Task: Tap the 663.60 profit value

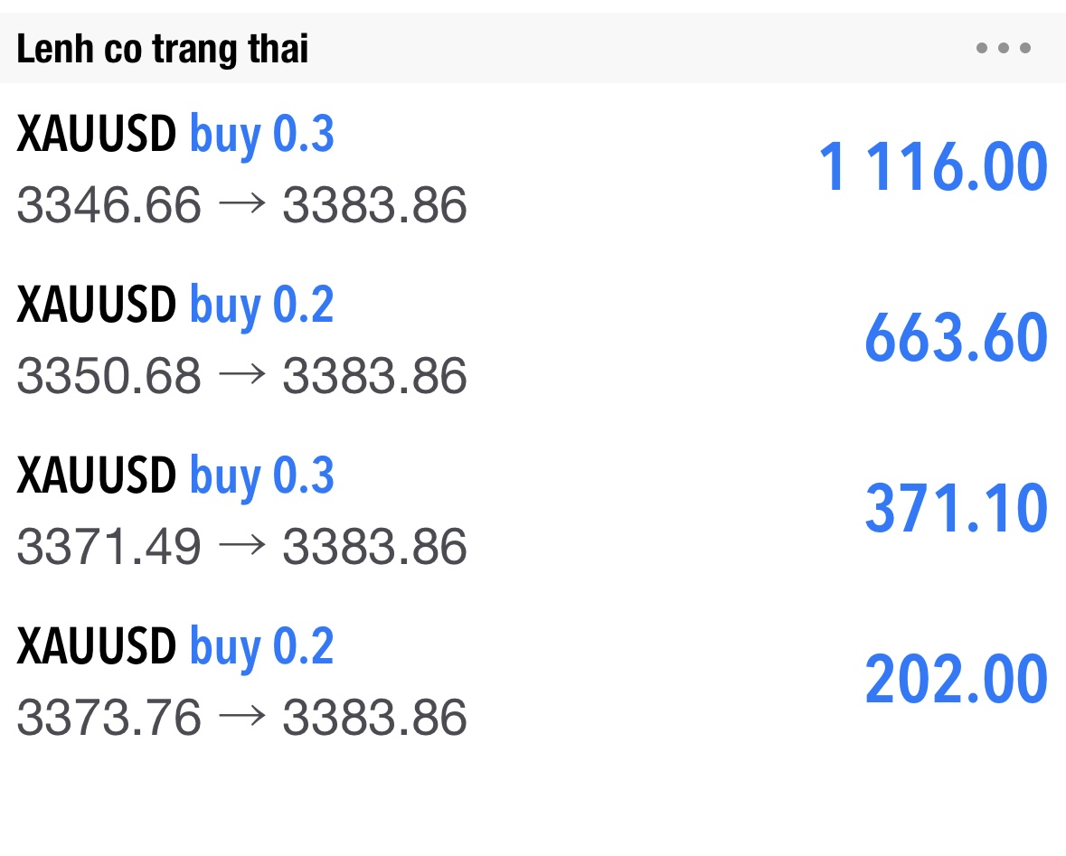Action: pos(956,338)
